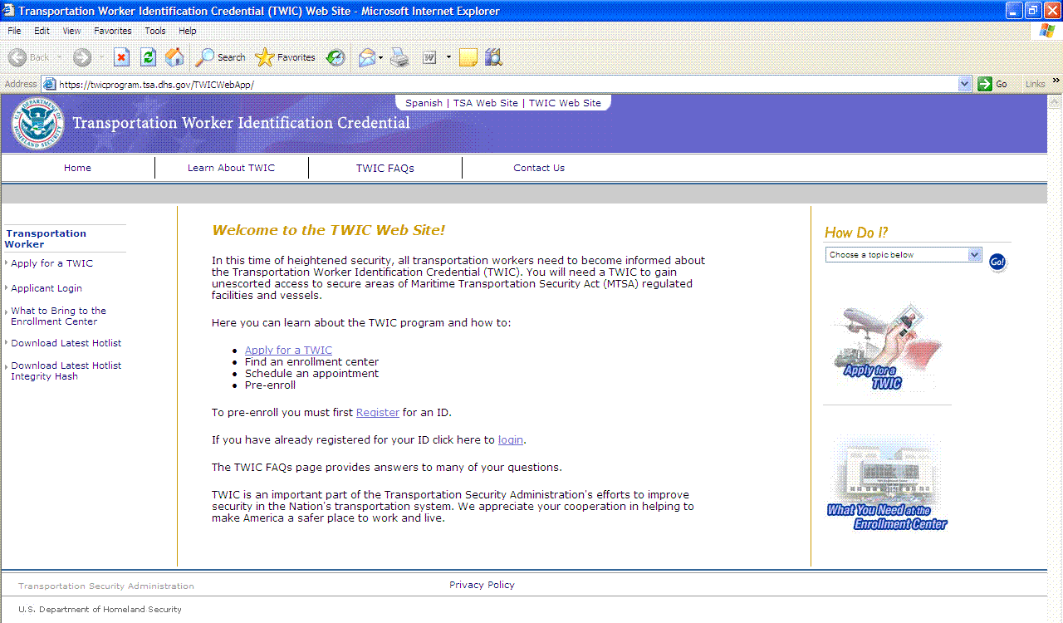Viewport: 1063px width, 623px height.
Task: Restore down the Internet Explorer window
Action: tap(1033, 11)
